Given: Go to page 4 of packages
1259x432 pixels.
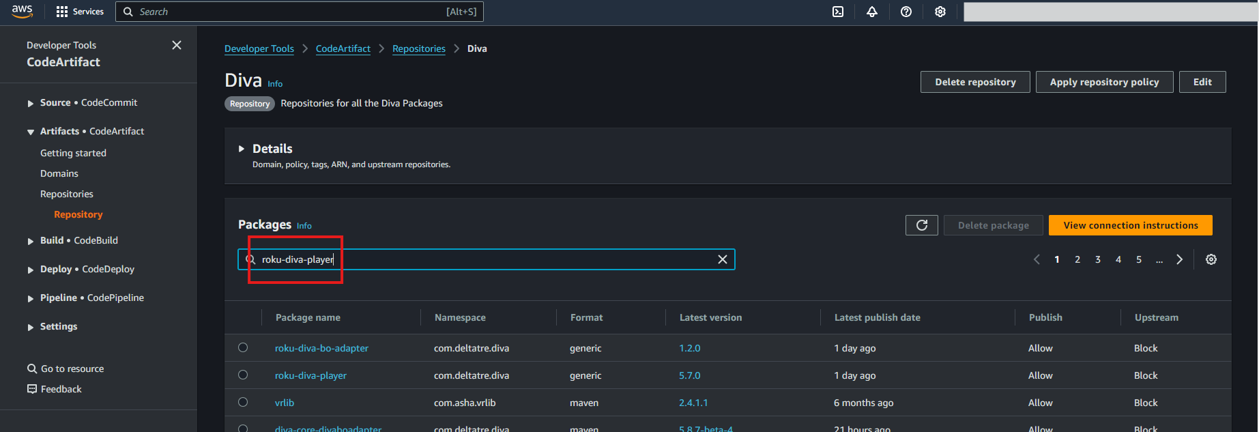Looking at the screenshot, I should 1118,259.
